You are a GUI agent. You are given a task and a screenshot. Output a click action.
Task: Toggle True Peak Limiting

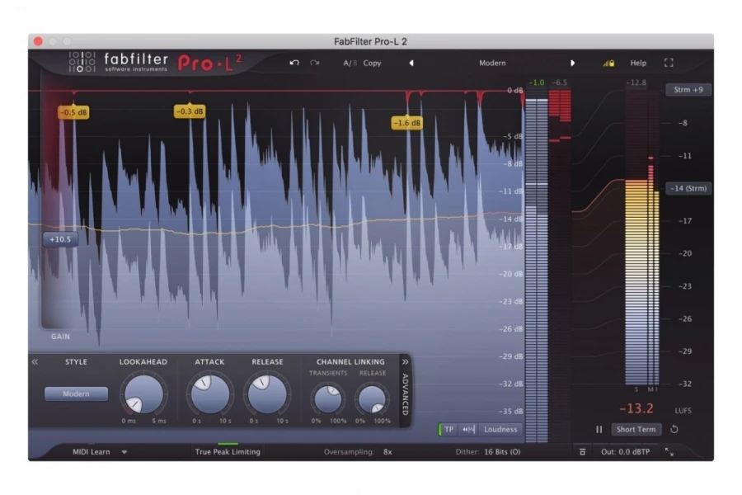pos(228,452)
